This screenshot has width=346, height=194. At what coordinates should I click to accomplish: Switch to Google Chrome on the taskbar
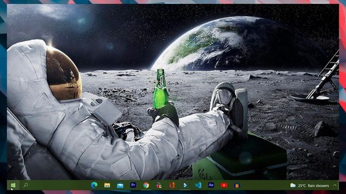coord(146,185)
